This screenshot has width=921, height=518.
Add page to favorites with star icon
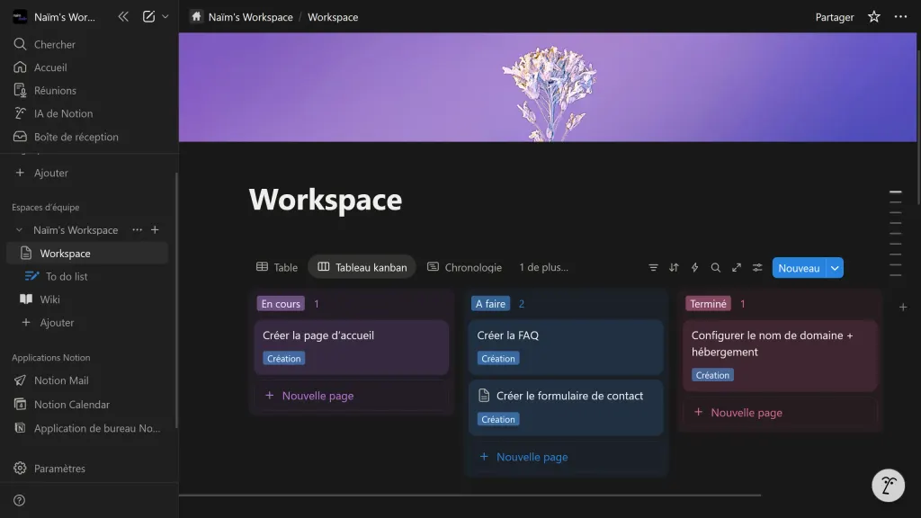[874, 16]
